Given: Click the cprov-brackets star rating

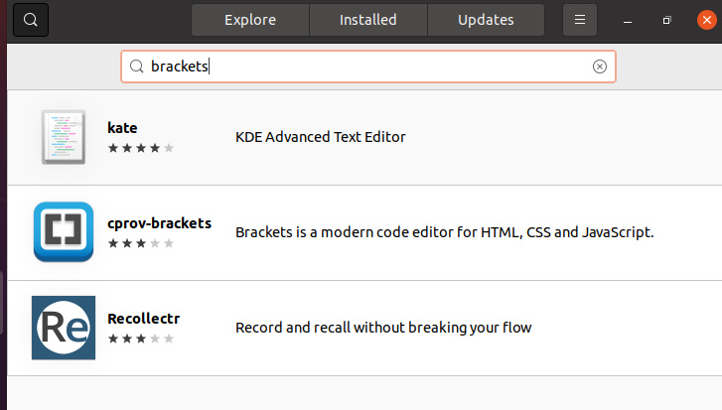Looking at the screenshot, I should click(140, 243).
